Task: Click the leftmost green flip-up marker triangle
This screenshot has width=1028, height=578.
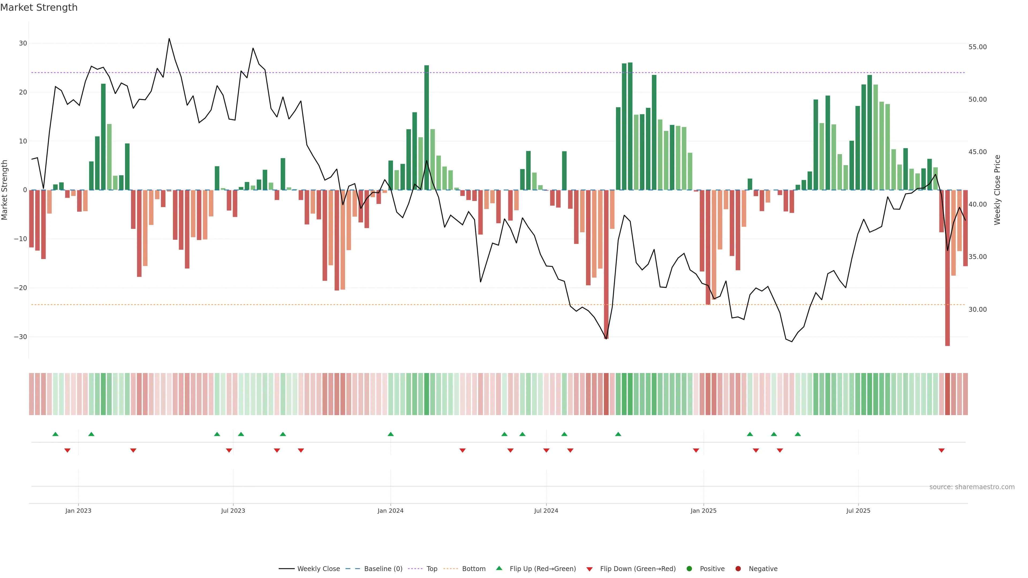Action: [55, 434]
